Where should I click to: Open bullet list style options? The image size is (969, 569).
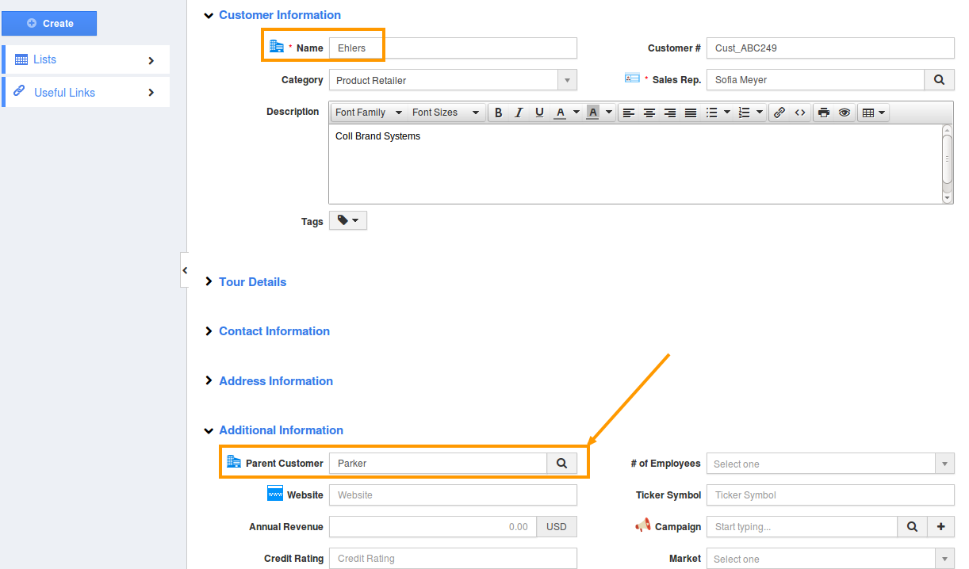pos(727,113)
